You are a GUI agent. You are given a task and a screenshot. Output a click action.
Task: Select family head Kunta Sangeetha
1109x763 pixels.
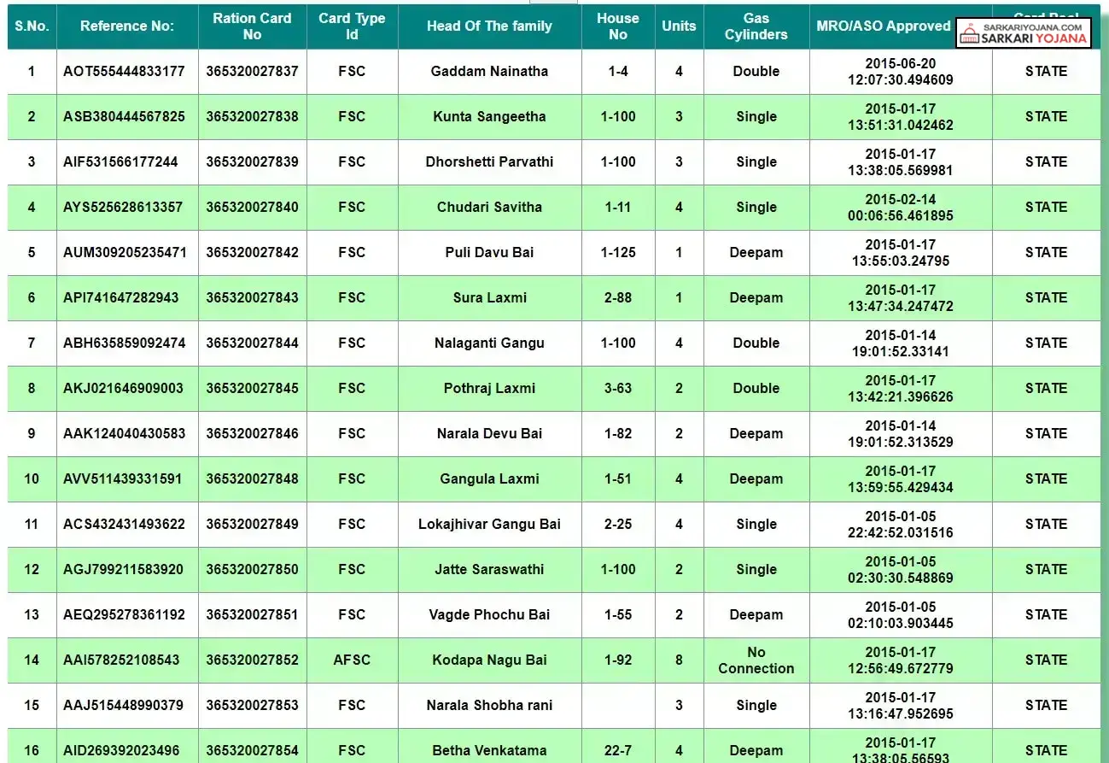tap(489, 117)
